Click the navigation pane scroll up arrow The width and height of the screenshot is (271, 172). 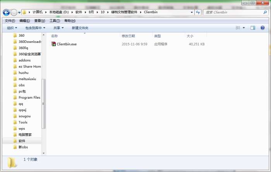pyautogui.click(x=43, y=35)
